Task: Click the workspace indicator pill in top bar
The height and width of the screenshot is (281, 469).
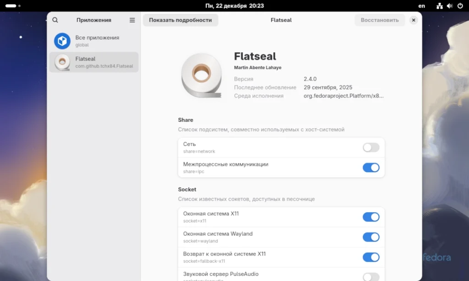Action: click(11, 5)
